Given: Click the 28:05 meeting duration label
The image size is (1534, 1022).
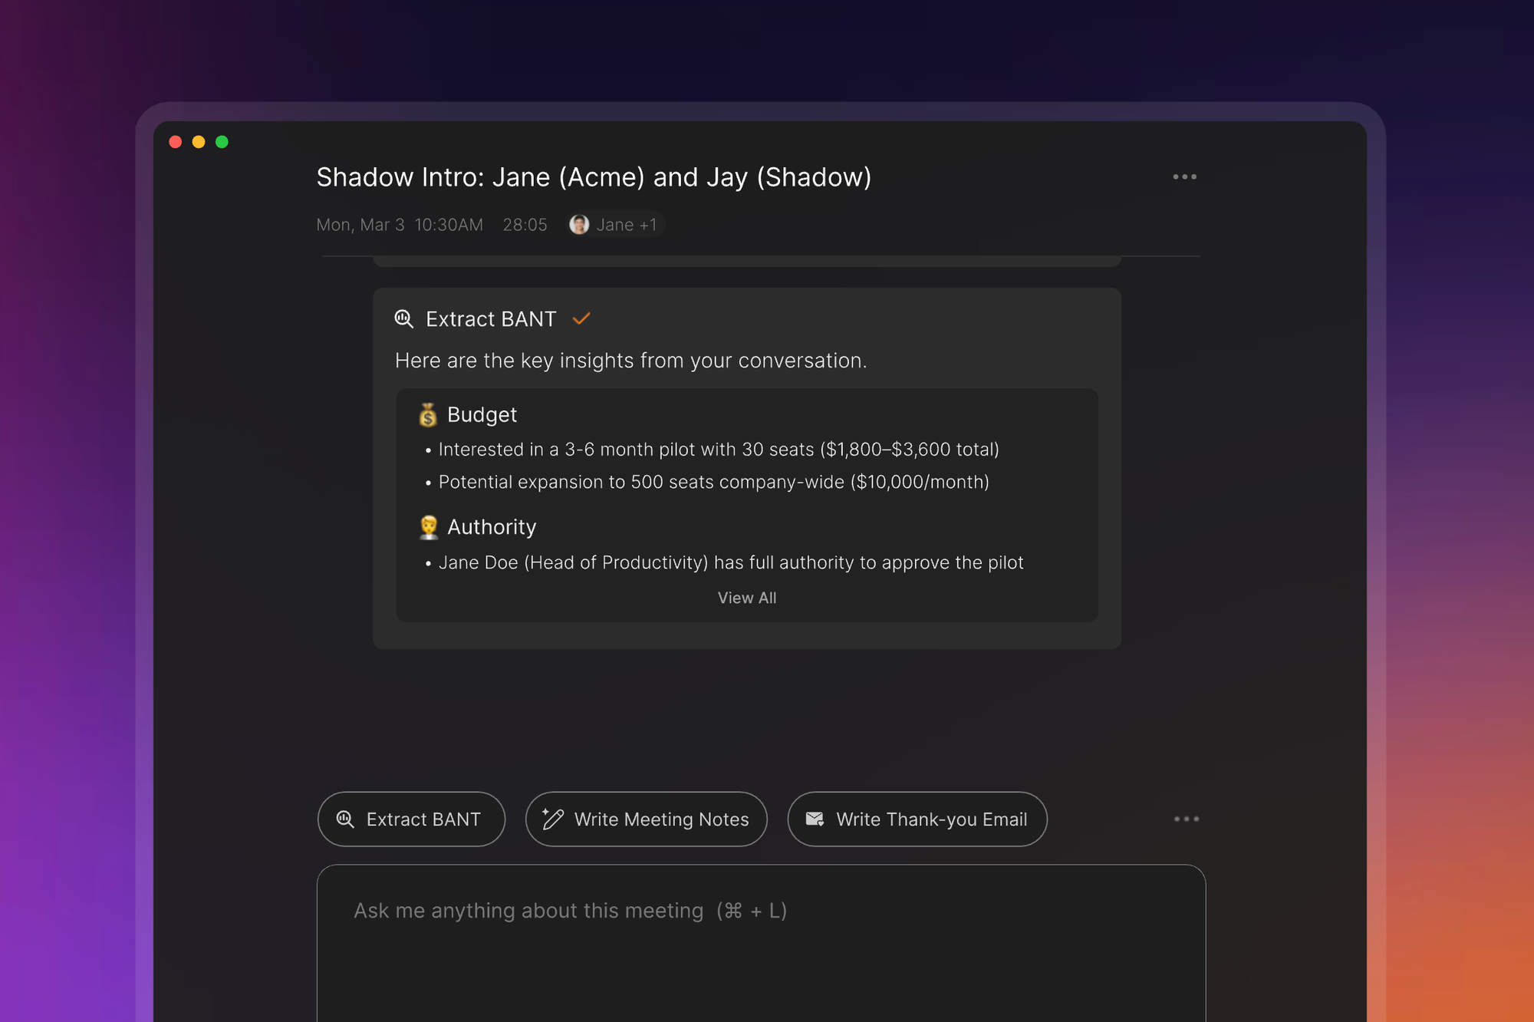Looking at the screenshot, I should pyautogui.click(x=525, y=225).
